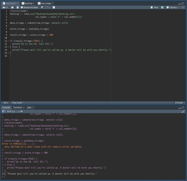Collapse the if block fold arrow on line 11
The width and height of the screenshot is (187, 181).
point(8,41)
